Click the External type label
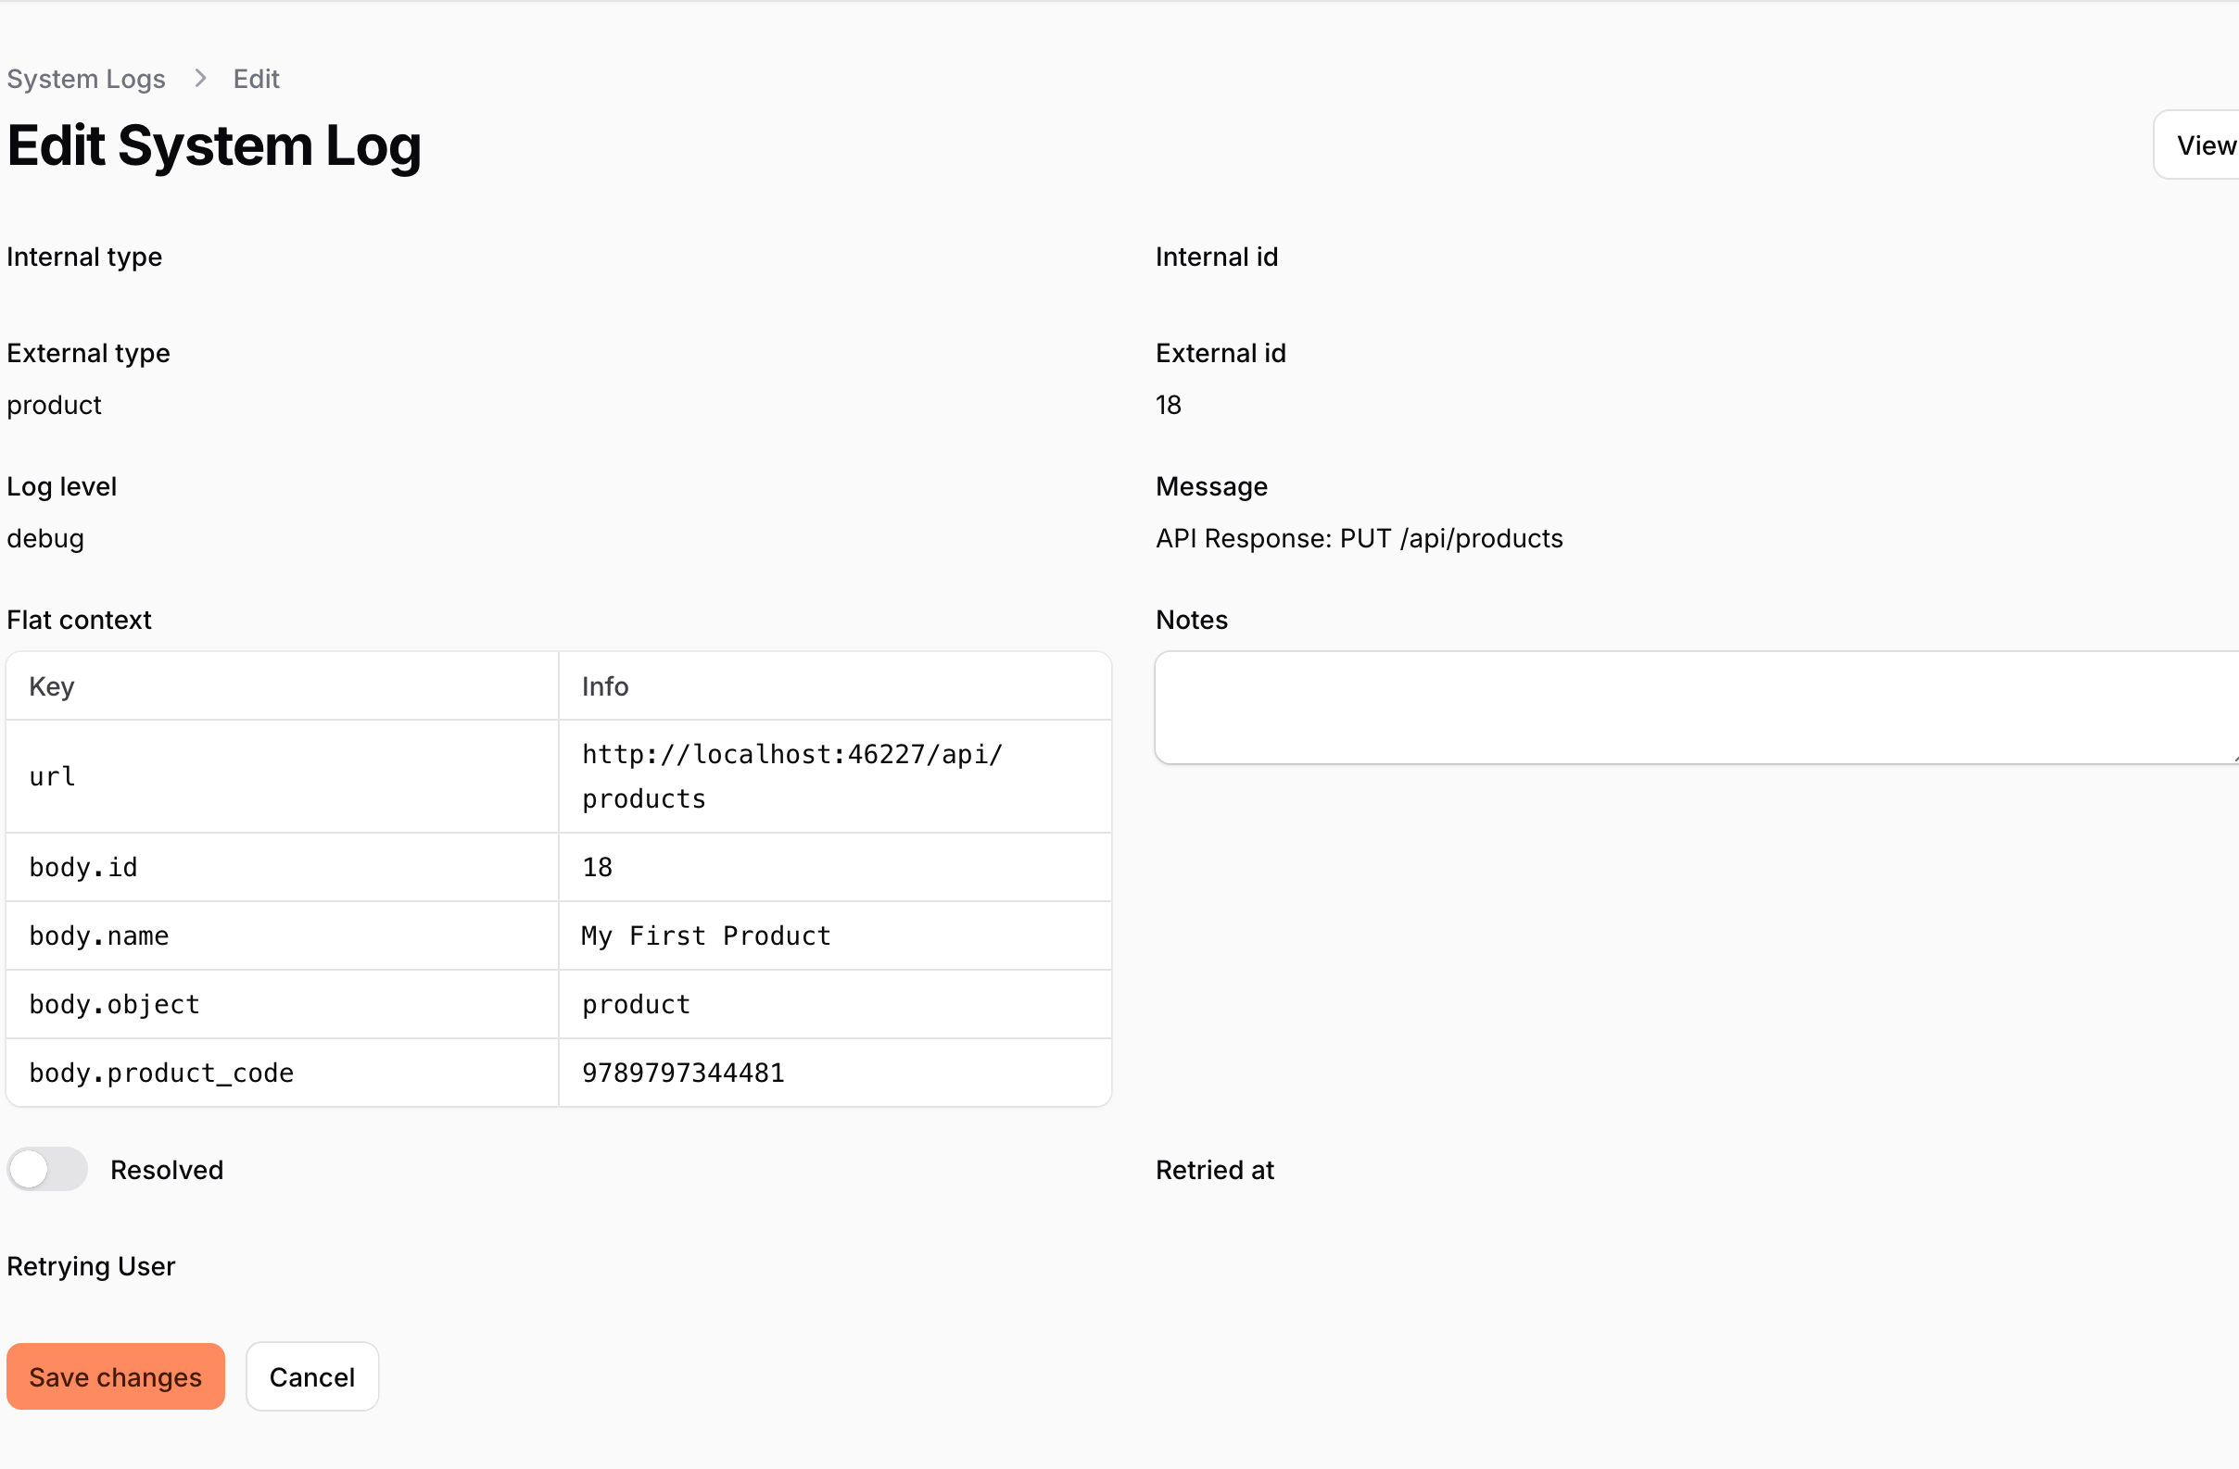 [87, 353]
